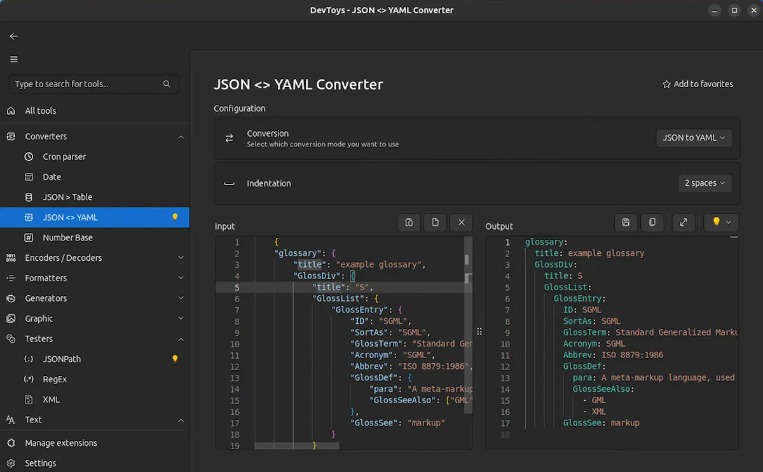
Task: Clear the Input editor with X
Action: [462, 222]
